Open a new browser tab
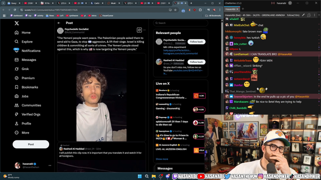 (191, 3)
